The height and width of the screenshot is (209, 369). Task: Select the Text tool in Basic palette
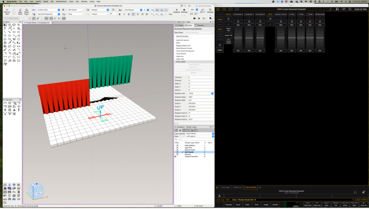click(x=5, y=28)
